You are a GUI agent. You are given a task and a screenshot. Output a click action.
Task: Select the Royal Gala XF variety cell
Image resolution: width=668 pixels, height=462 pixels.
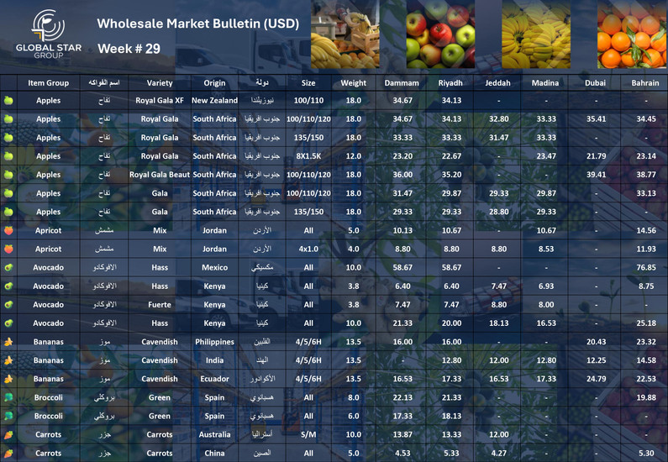160,101
